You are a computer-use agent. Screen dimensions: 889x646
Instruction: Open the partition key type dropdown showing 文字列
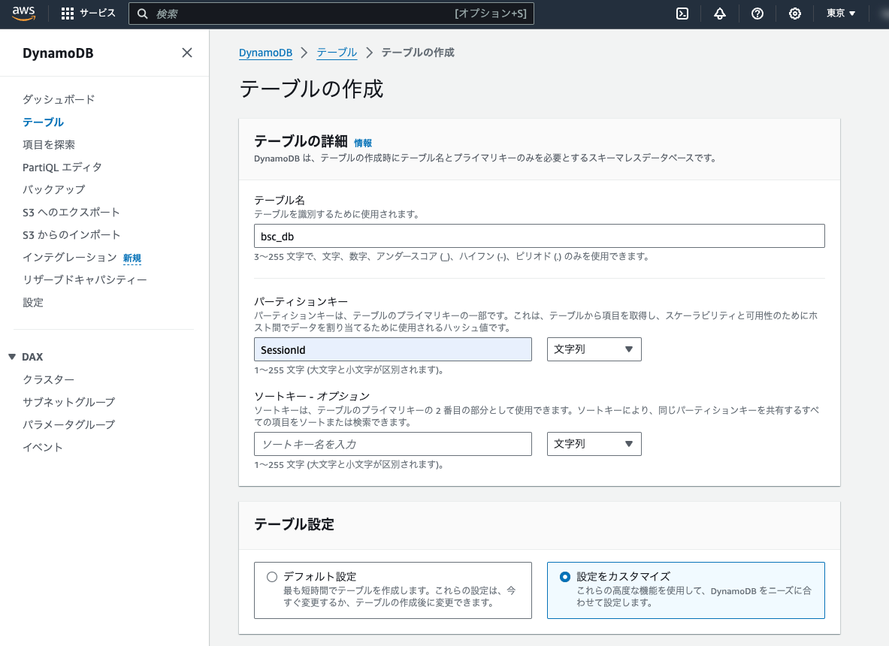tap(594, 349)
